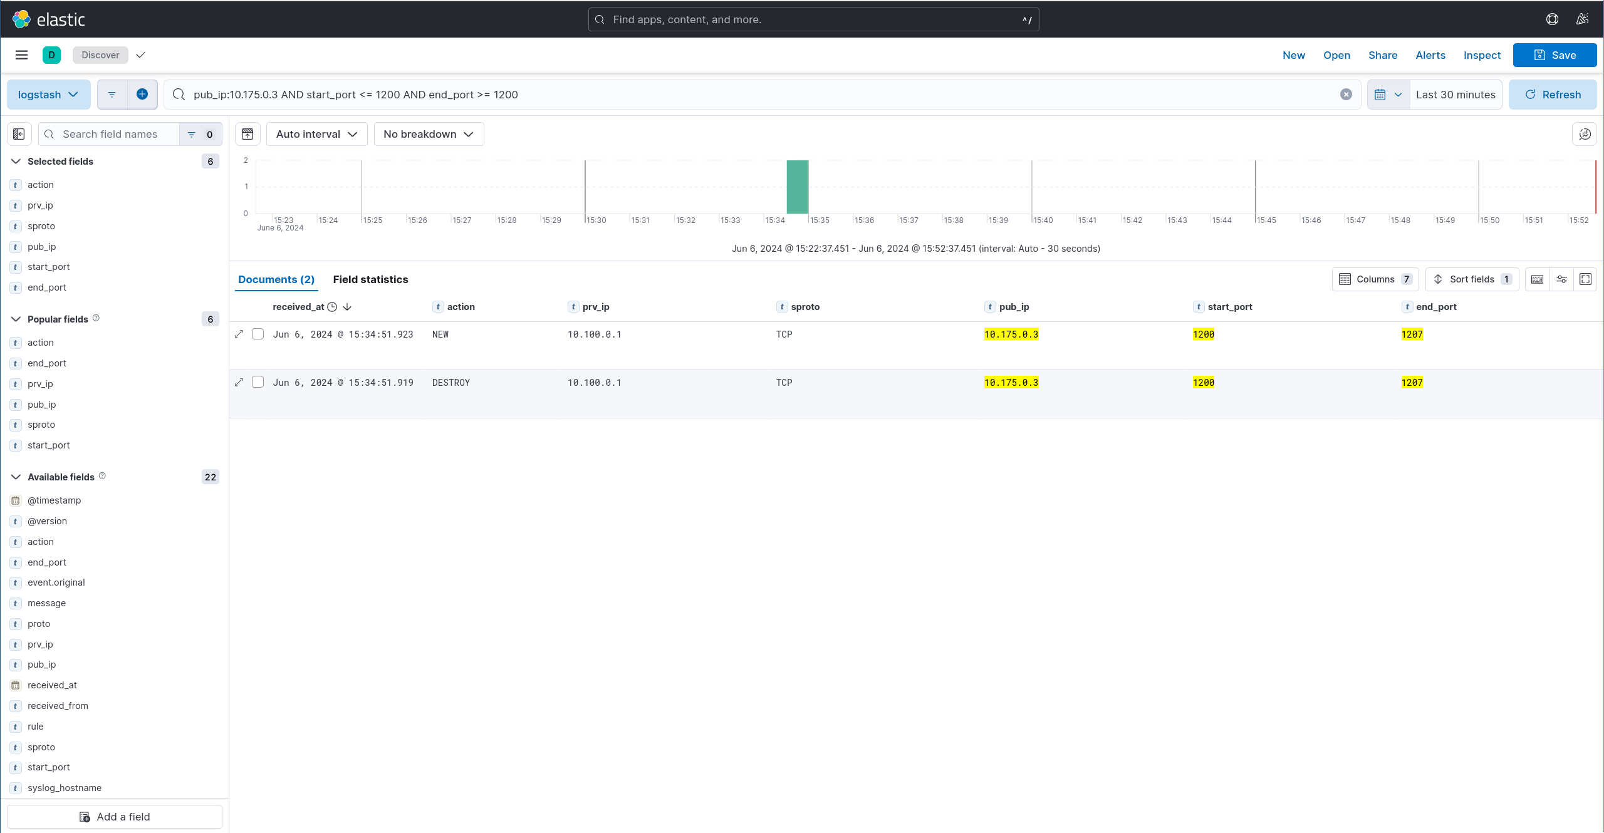Click the Elastic logo
This screenshot has width=1604, height=833.
[49, 19]
